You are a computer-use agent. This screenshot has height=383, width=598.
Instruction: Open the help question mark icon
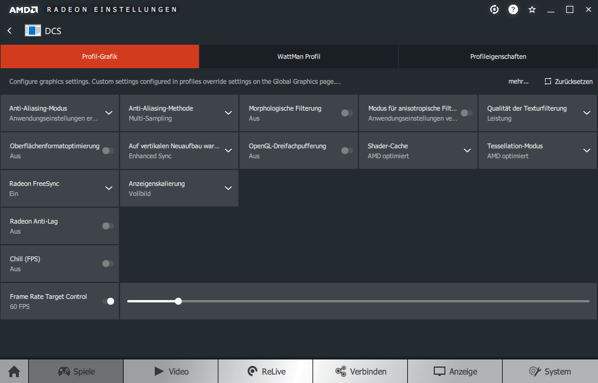[513, 9]
